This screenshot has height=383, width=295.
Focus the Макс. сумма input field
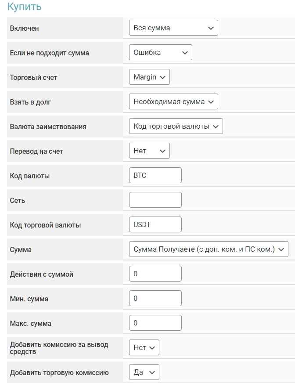pyautogui.click(x=155, y=323)
